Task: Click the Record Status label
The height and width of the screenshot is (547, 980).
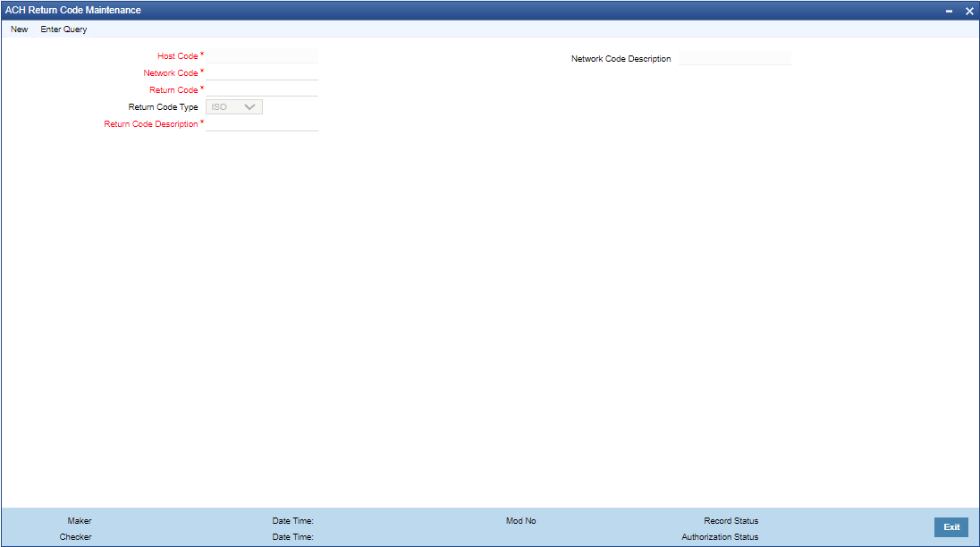Action: point(731,521)
